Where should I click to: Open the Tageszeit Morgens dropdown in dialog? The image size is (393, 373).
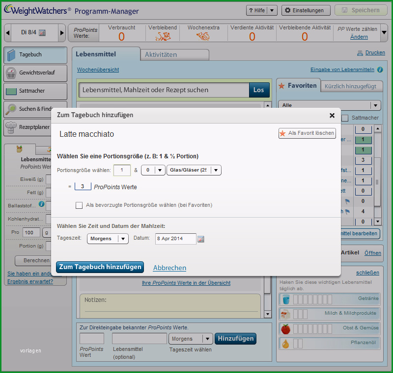108,239
